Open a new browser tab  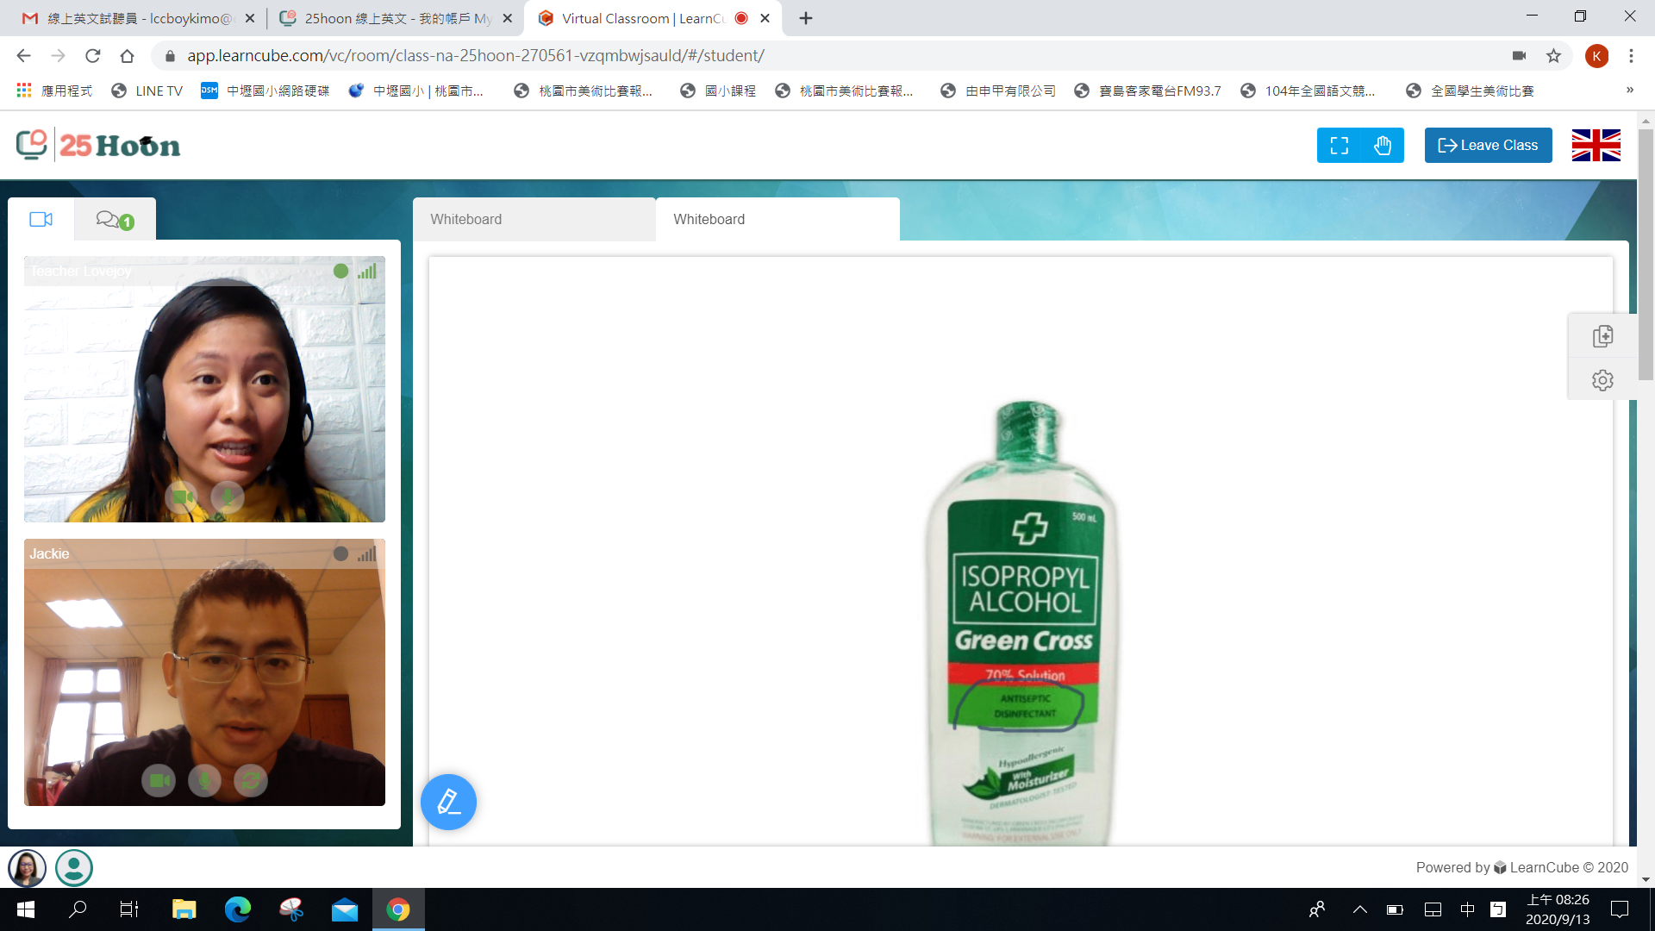click(x=806, y=18)
